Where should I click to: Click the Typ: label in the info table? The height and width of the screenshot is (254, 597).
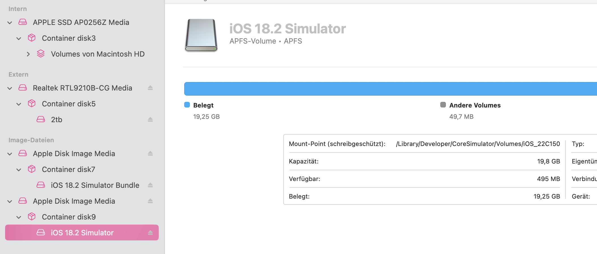pos(578,144)
